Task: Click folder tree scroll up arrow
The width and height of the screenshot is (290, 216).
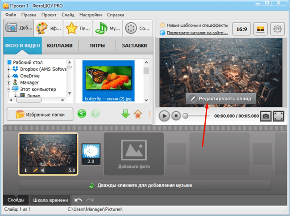Action: [x=70, y=62]
